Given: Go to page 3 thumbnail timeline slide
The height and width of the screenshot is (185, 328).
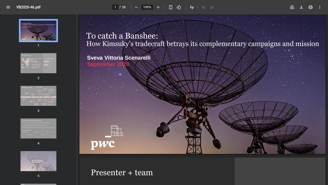Looking at the screenshot, I should 38,96.
